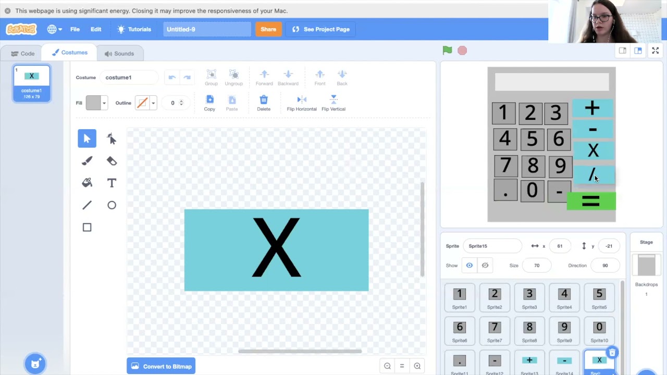Click the sprite Size field

click(x=537, y=266)
